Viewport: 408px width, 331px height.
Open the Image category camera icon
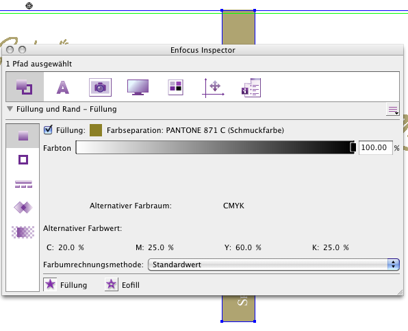[x=100, y=87]
